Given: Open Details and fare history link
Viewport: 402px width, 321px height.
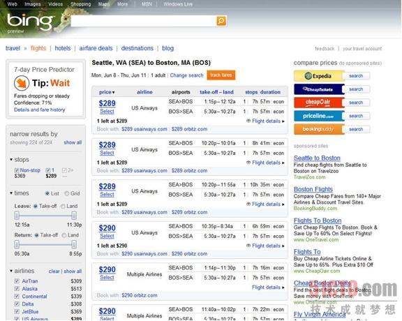Looking at the screenshot, I should coord(40,110).
